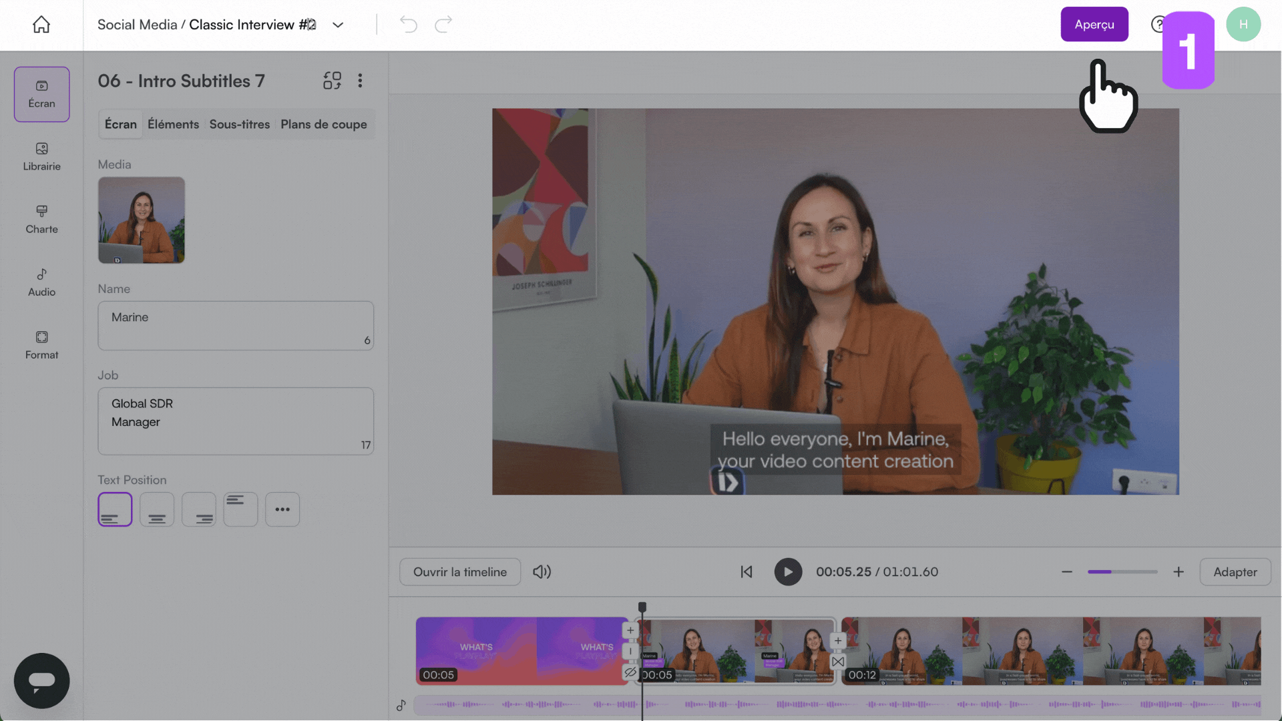
Task: Open the three-dot options menu for the scene
Action: click(x=360, y=80)
